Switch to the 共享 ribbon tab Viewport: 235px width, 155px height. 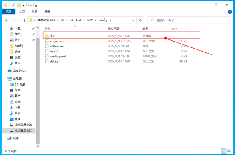(35, 12)
